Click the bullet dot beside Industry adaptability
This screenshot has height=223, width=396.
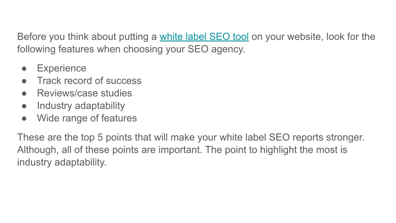tap(24, 106)
